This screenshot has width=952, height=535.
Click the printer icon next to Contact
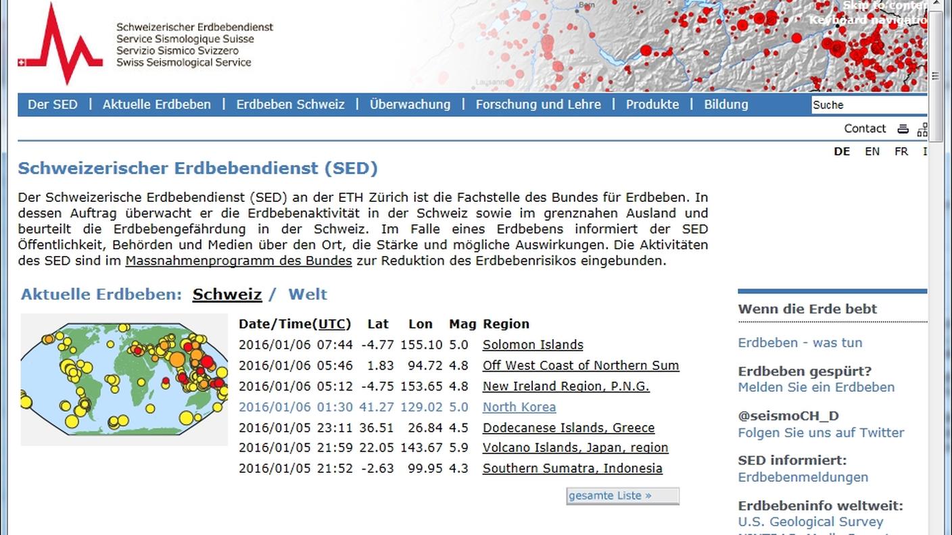pyautogui.click(x=903, y=129)
